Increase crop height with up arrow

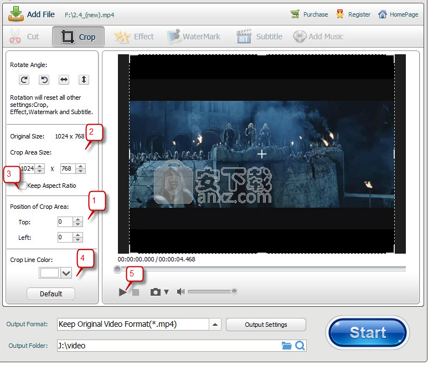80,166
